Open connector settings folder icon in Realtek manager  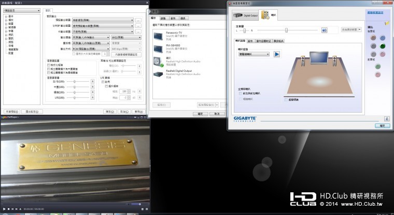pyautogui.click(x=387, y=23)
